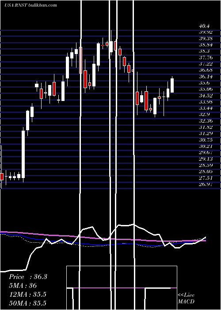
Task: Select the 30.21 price axis label
Action: [205, 146]
